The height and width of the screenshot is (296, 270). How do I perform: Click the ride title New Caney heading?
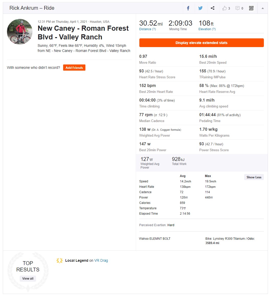click(83, 33)
